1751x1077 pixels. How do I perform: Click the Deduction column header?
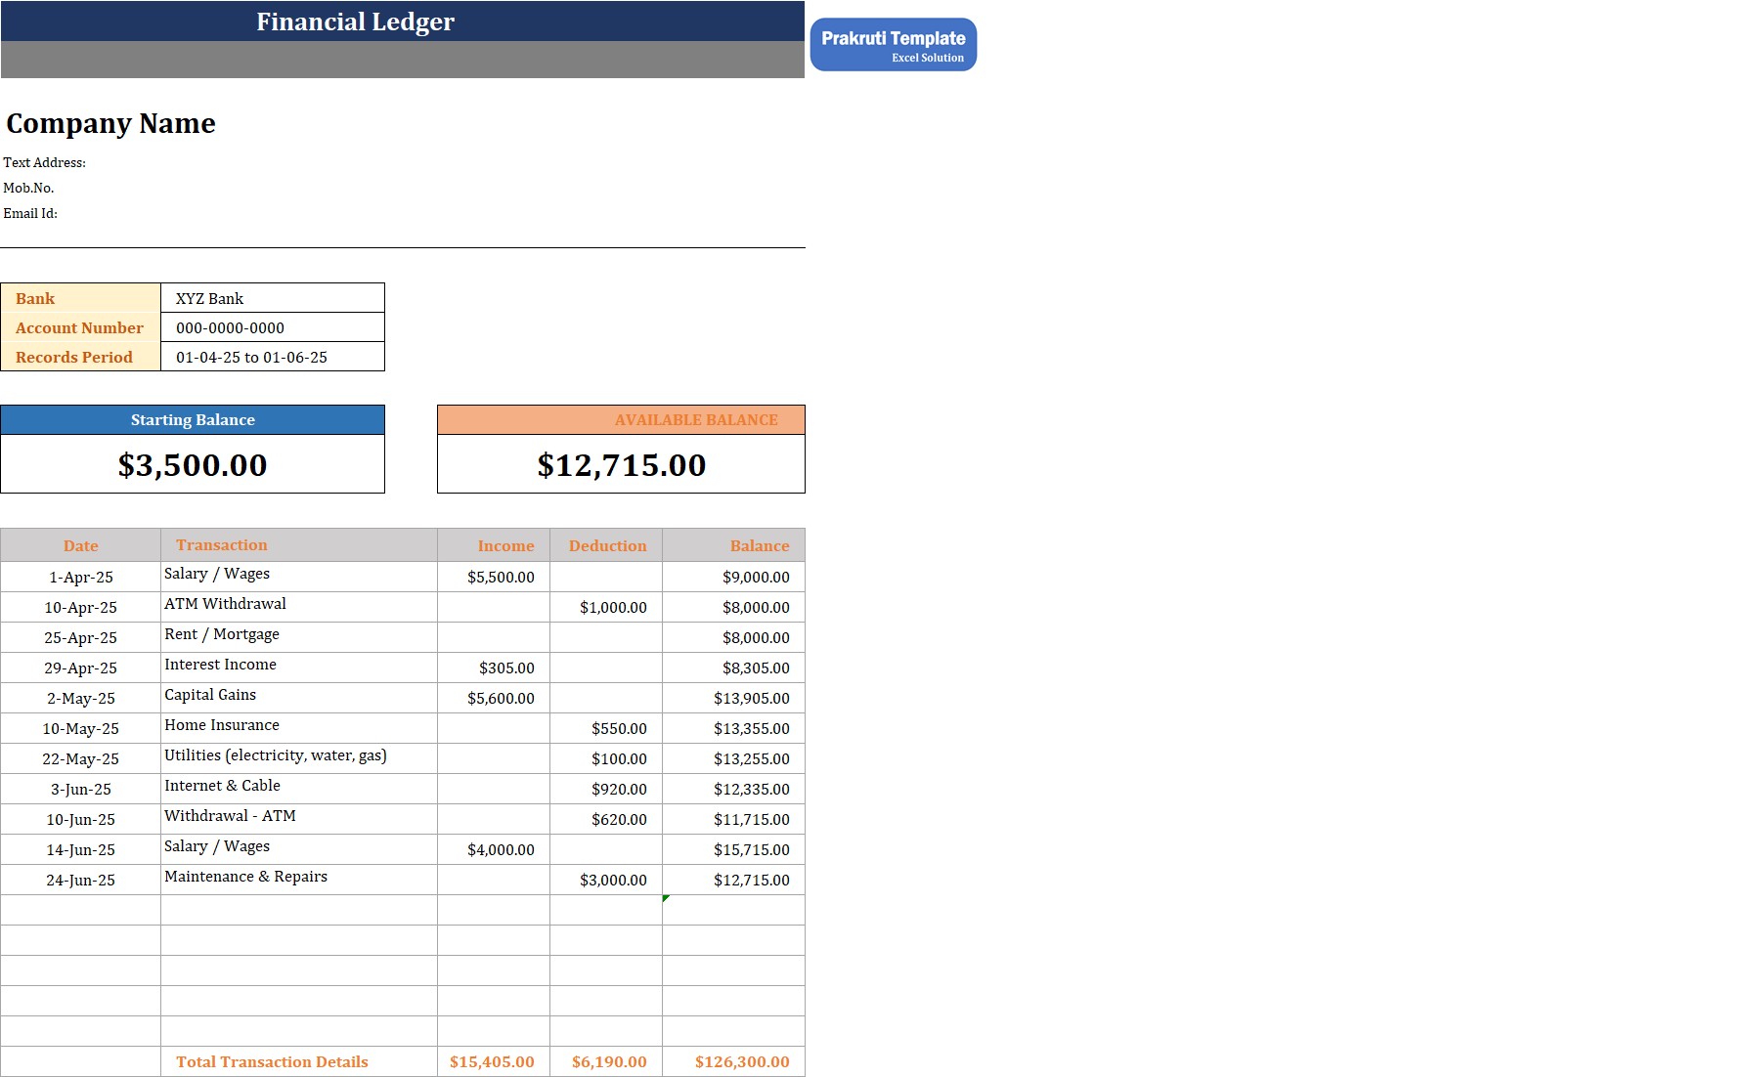606,545
